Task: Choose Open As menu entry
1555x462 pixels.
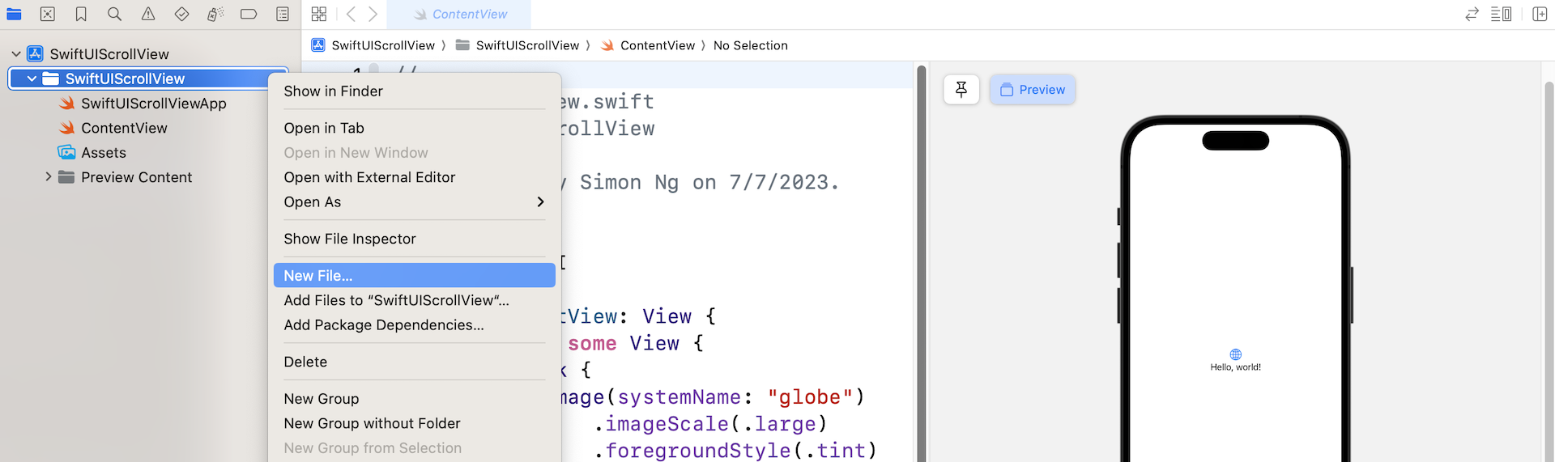Action: pyautogui.click(x=414, y=201)
